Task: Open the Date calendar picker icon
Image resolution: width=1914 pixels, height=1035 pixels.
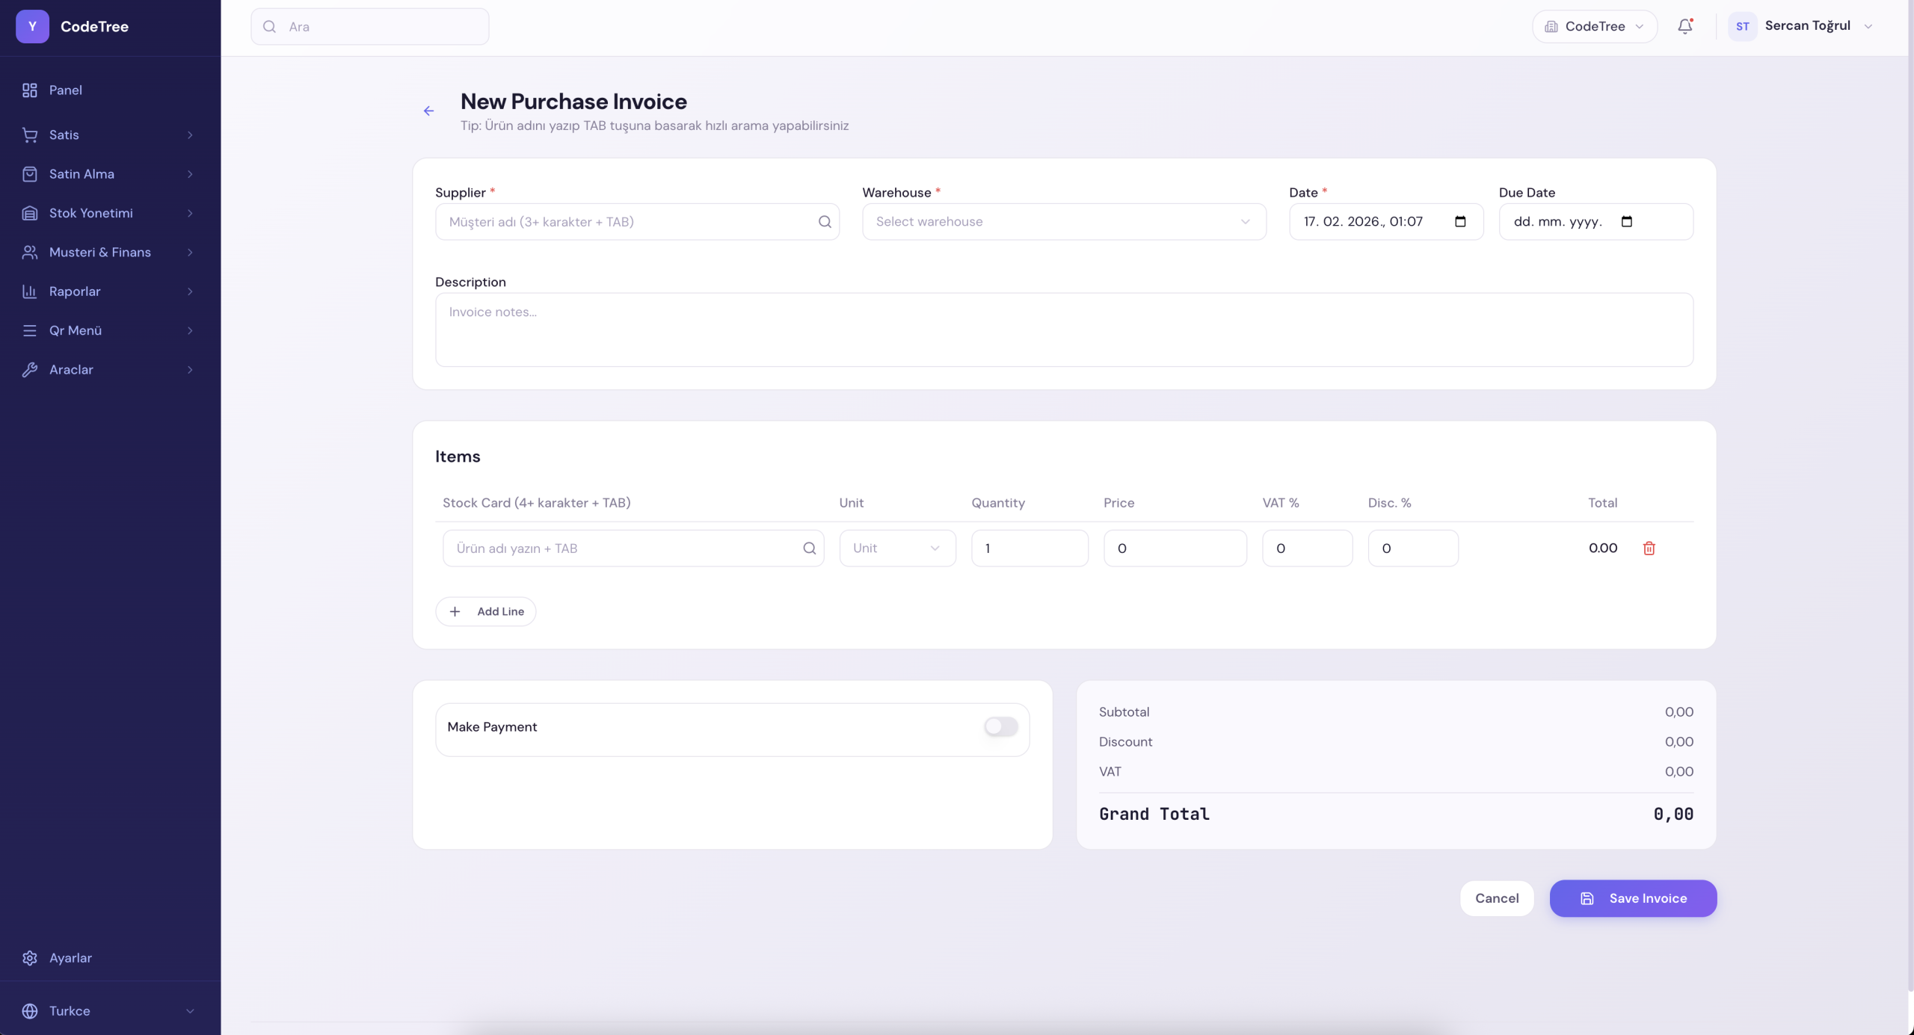Action: point(1459,222)
